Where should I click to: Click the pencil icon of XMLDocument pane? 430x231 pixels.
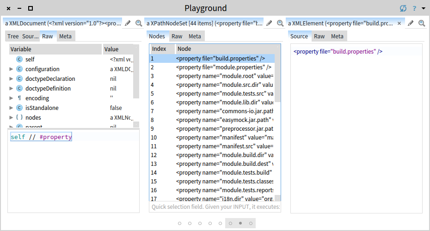(x=128, y=23)
